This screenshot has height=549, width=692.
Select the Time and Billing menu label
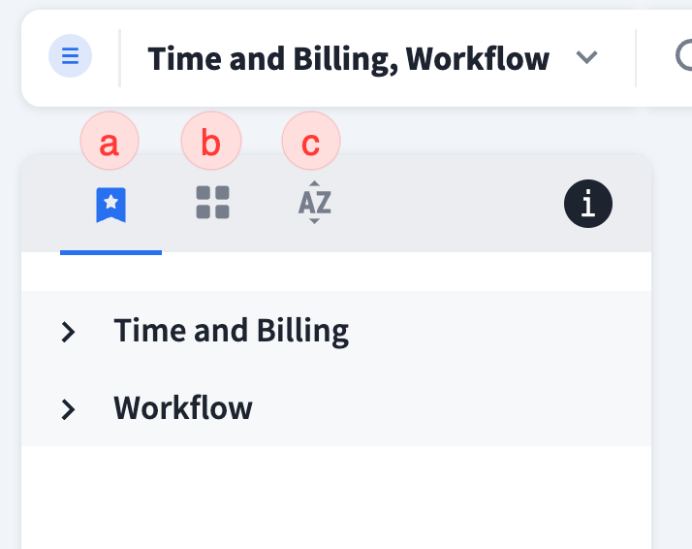tap(231, 331)
